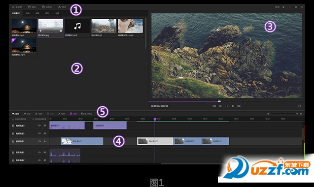The image size is (314, 187).
Task: Choose Save As in the top toolbar
Action: pyautogui.click(x=47, y=7)
